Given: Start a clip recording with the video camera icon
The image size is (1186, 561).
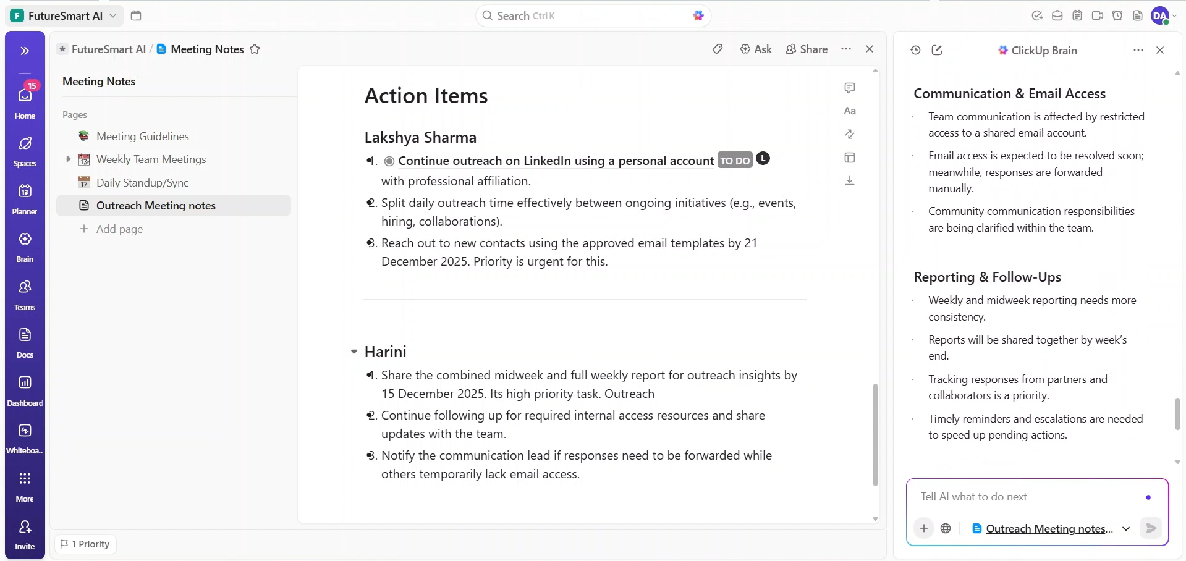Looking at the screenshot, I should point(1098,15).
